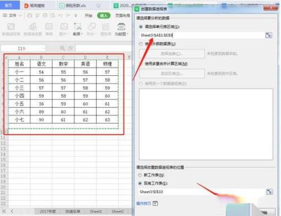Click the Sheet3!$A$1:$E$9 range field

[x=202, y=35]
